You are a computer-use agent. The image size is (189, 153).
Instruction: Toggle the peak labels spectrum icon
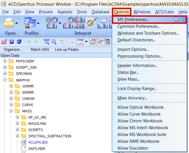pos(81,42)
